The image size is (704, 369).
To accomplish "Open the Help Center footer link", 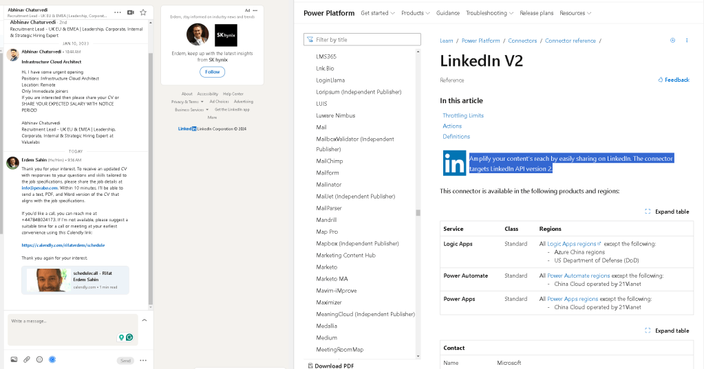I will pyautogui.click(x=233, y=93).
